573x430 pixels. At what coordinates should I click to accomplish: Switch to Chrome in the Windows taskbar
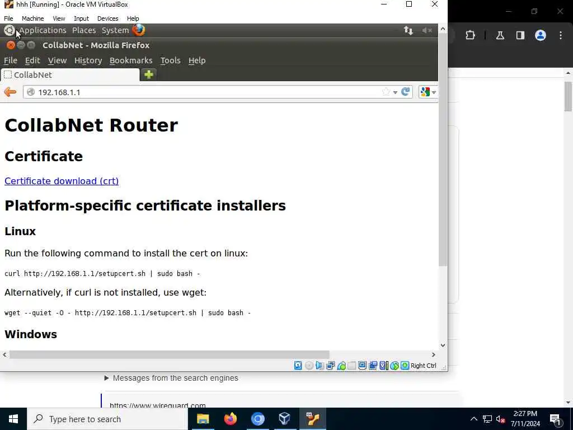(257, 419)
